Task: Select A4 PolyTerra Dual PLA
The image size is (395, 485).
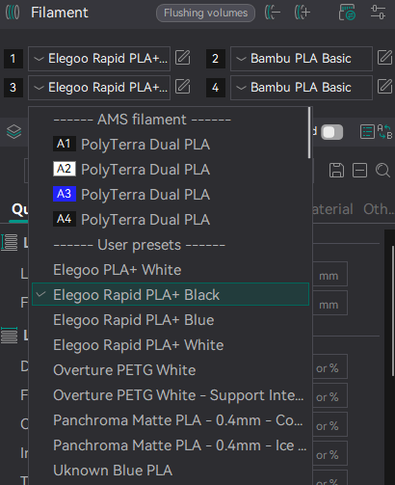Action: 171,220
